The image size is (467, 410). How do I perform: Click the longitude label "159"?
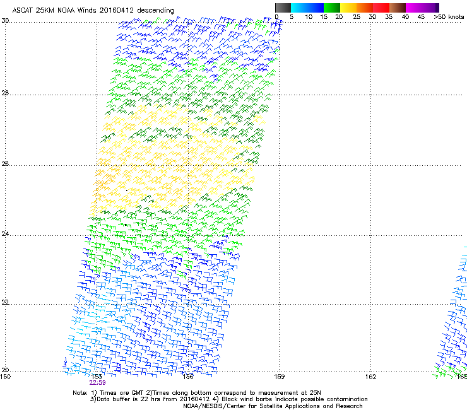(x=279, y=377)
